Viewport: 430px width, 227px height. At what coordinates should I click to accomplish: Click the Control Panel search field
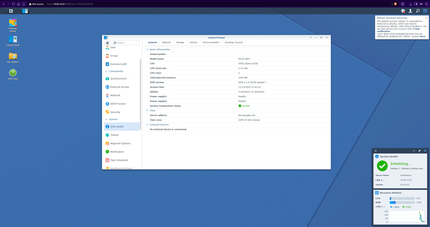[x=126, y=42]
